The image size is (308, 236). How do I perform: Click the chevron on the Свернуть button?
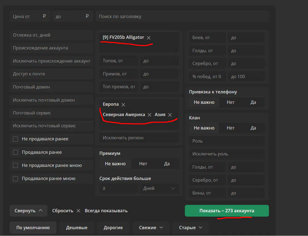pyautogui.click(x=41, y=210)
